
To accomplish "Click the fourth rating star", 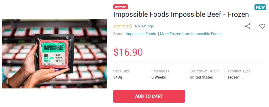I will 127,26.
